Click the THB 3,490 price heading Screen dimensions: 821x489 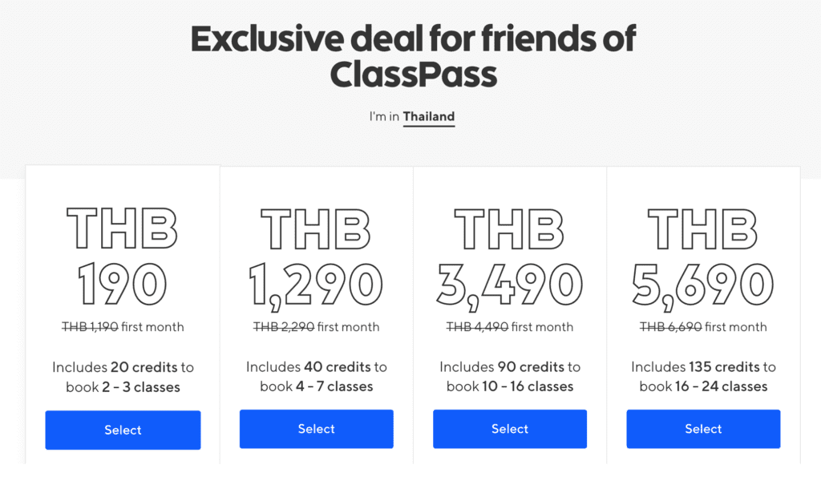click(510, 257)
